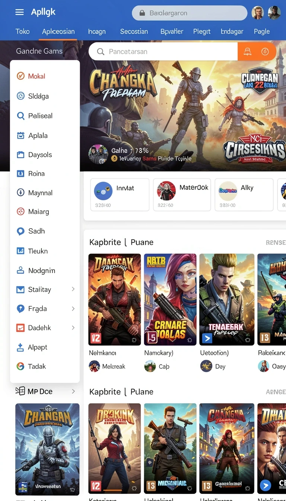Open the Uetootion game cover
286x501 pixels.
(x=227, y=299)
